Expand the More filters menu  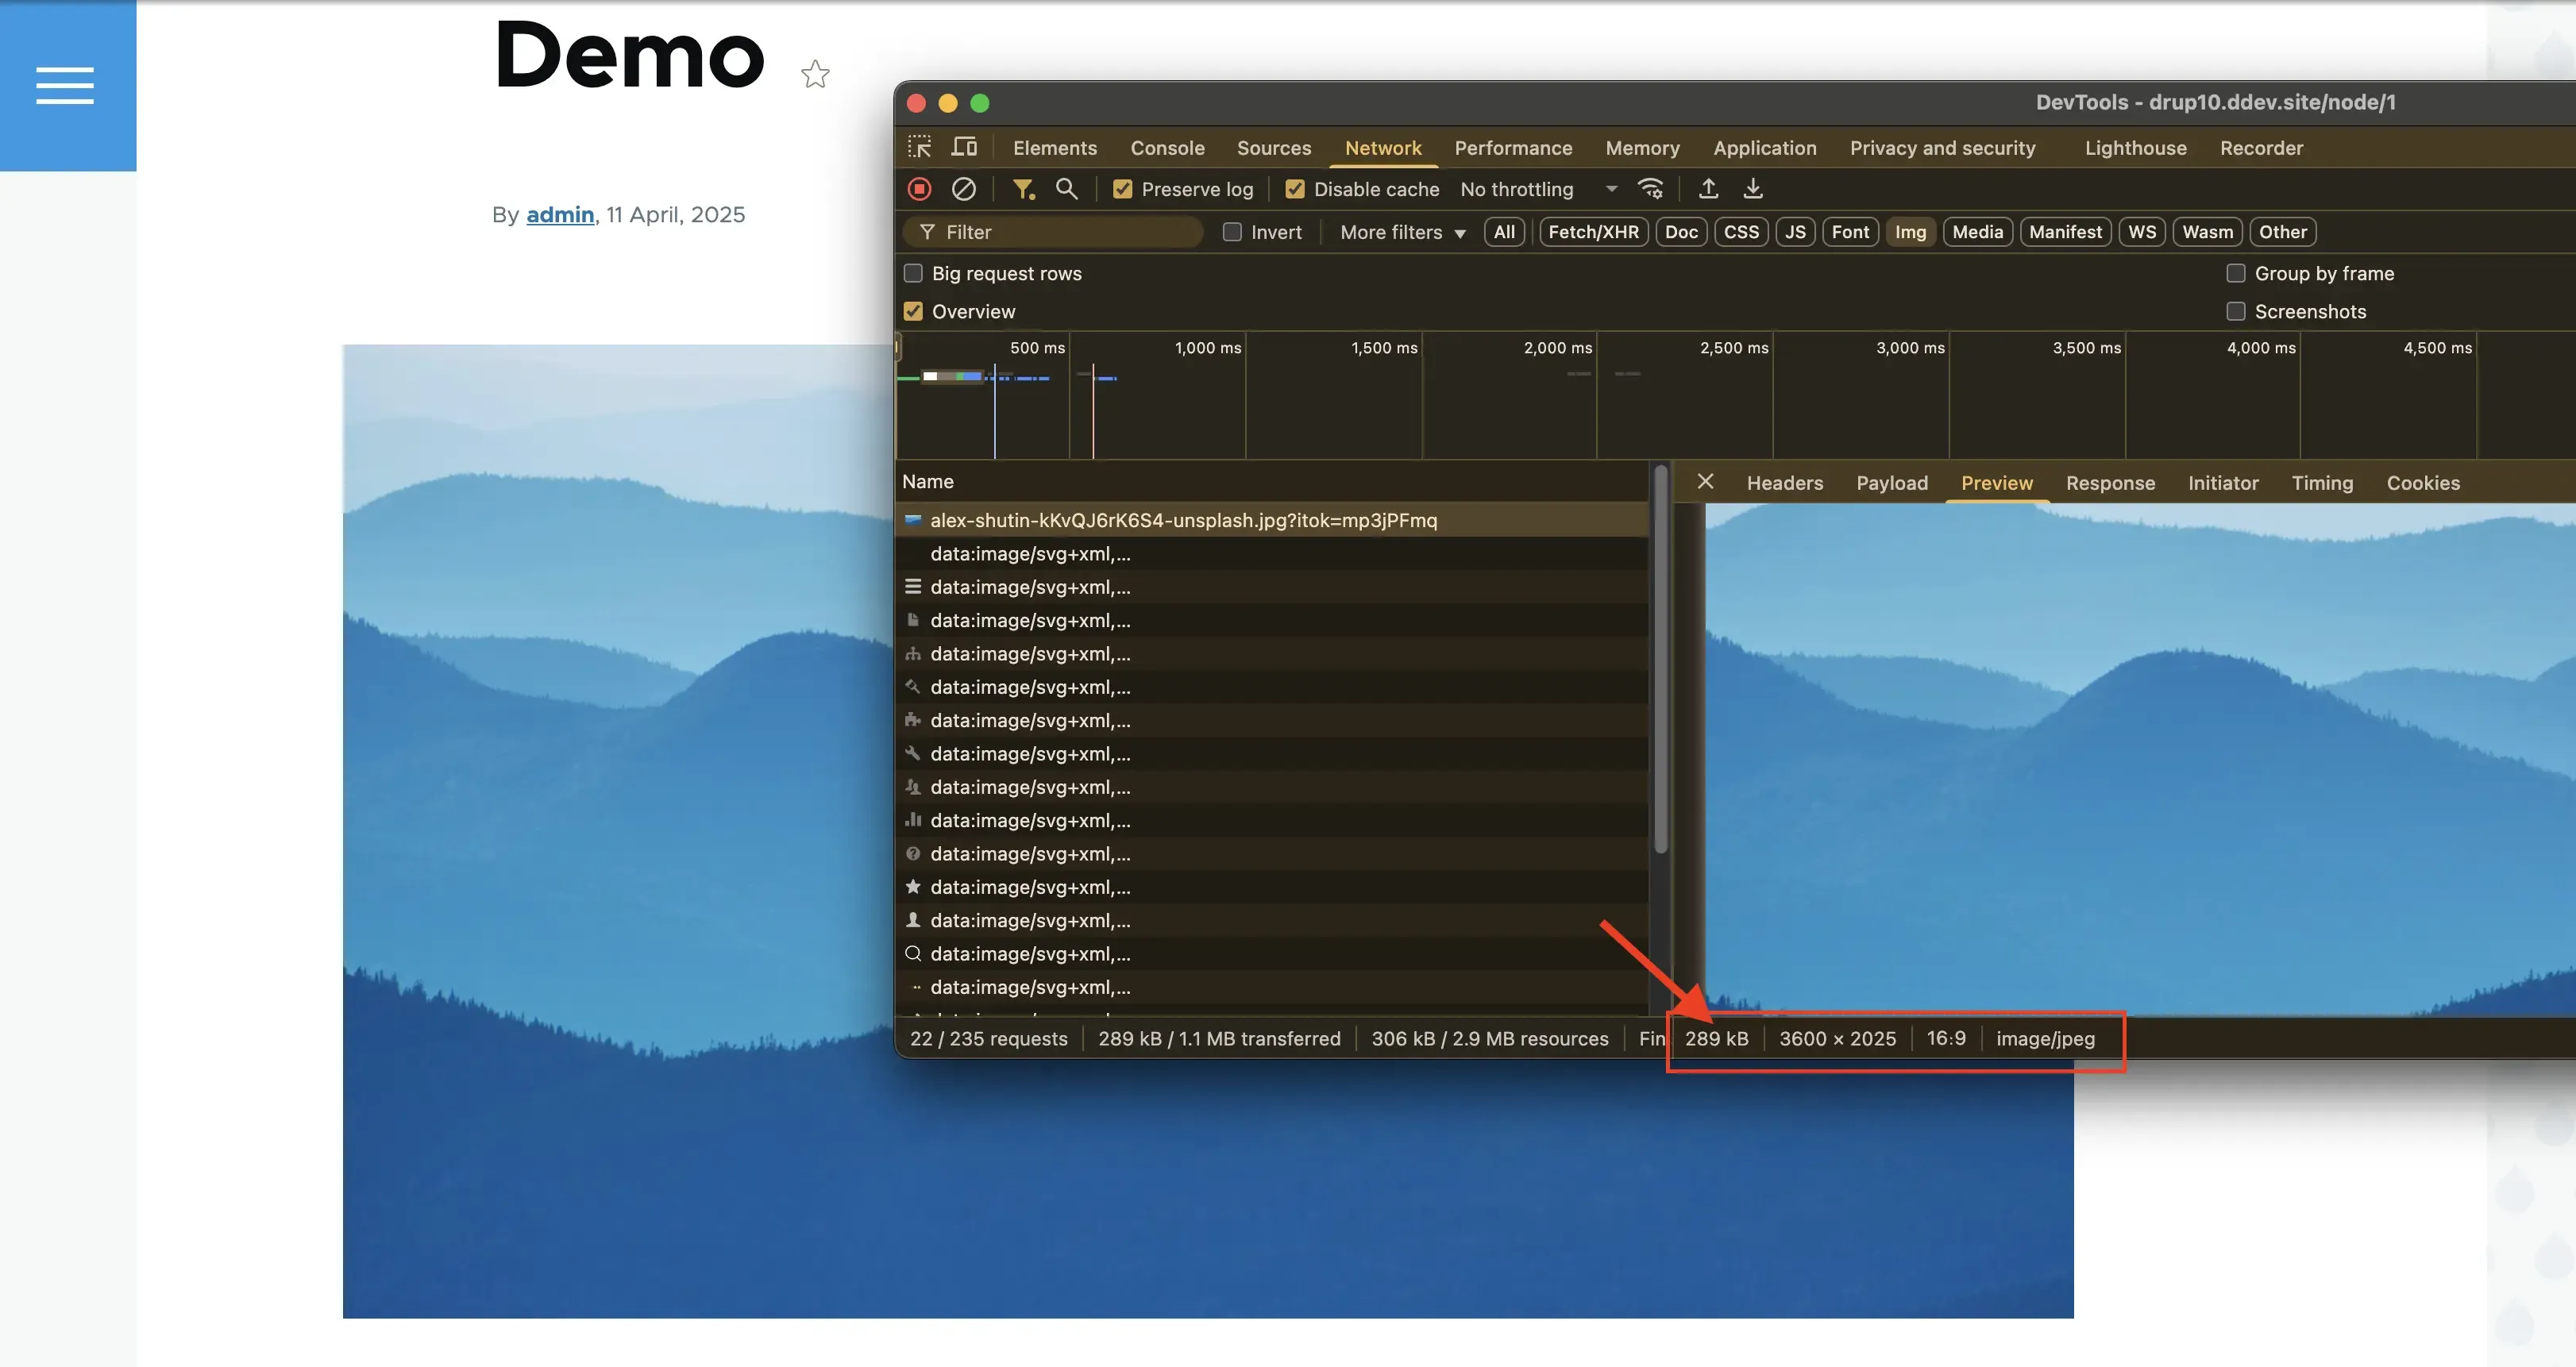[1399, 232]
